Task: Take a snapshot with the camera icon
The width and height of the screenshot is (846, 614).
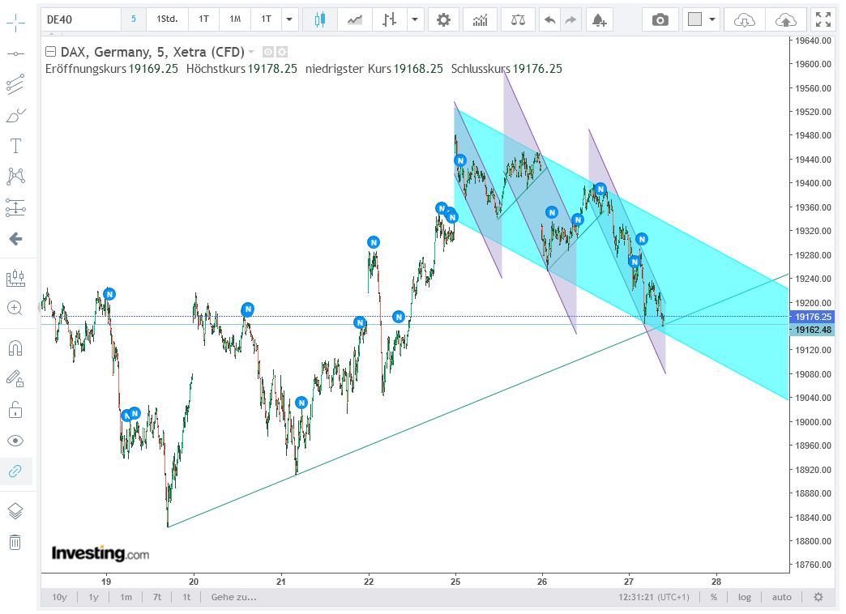Action: pyautogui.click(x=660, y=18)
